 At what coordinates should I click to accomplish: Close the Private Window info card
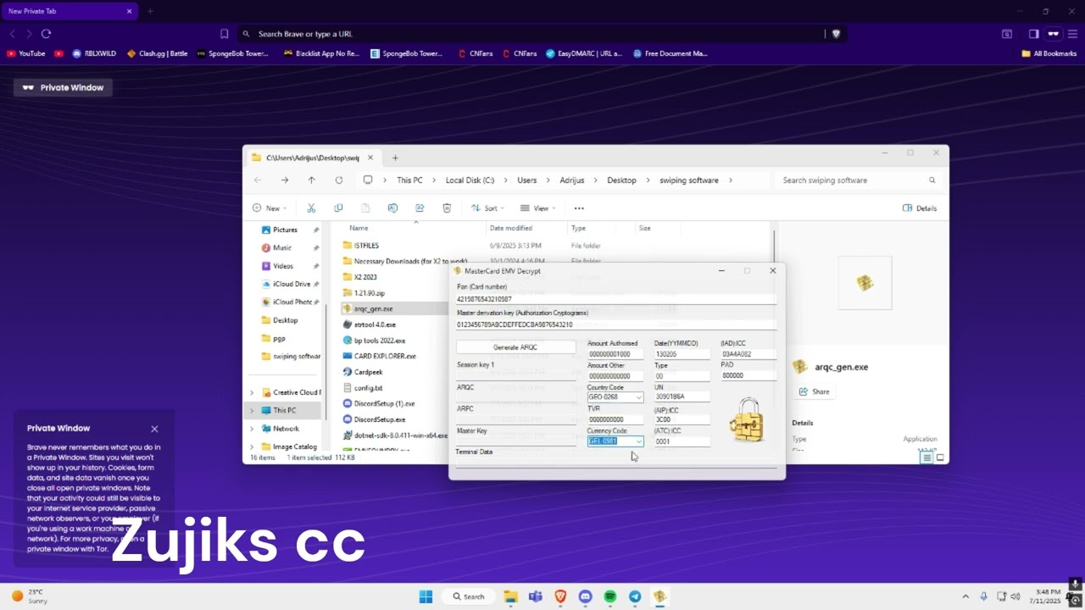pos(154,429)
